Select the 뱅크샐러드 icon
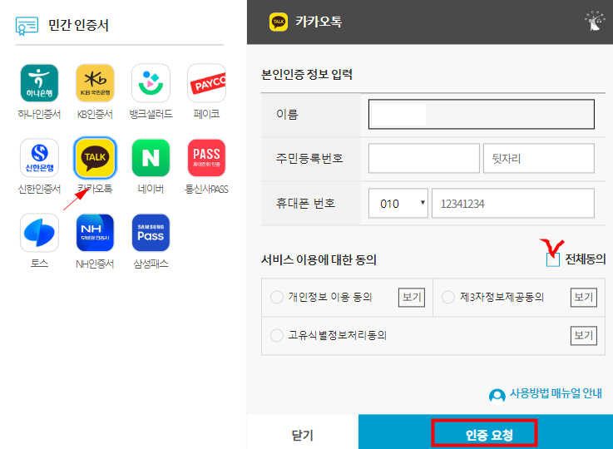This screenshot has width=613, height=449. pos(151,83)
